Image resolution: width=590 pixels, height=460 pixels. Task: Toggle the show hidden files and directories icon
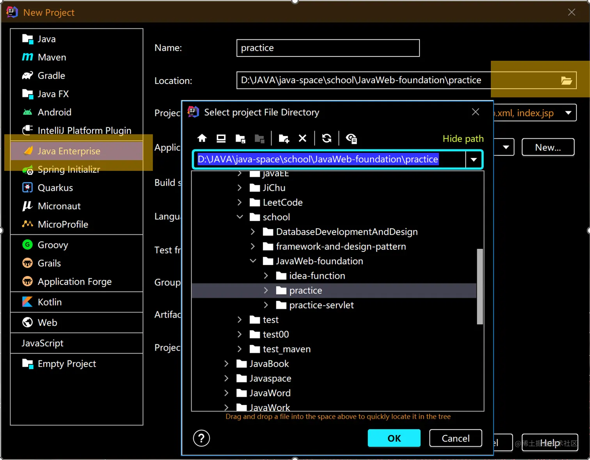pos(351,138)
